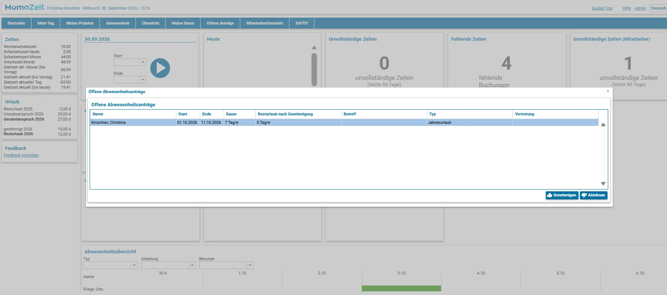Image resolution: width=667 pixels, height=295 pixels.
Task: Click the Feedback schreiben link
Action: (21, 155)
